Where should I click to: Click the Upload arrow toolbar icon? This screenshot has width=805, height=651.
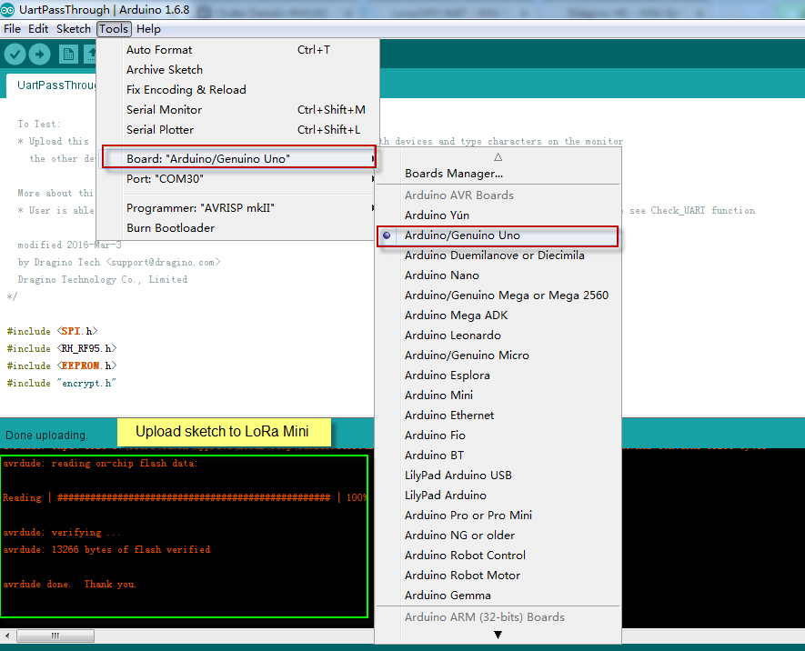point(39,54)
